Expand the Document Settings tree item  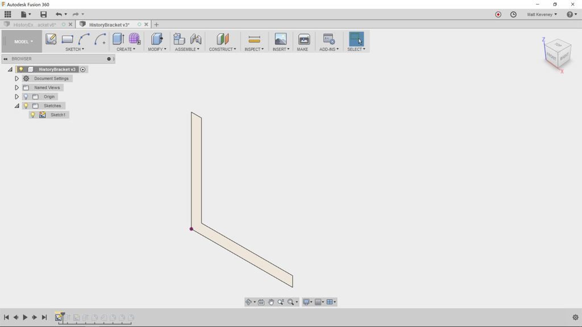click(16, 78)
